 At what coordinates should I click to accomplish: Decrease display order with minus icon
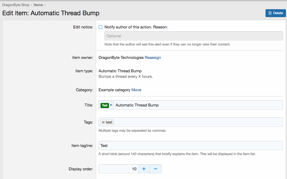tap(155, 169)
